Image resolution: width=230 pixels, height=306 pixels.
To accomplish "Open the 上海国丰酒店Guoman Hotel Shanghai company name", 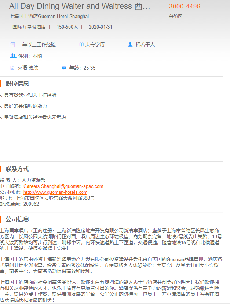I will (49, 17).
